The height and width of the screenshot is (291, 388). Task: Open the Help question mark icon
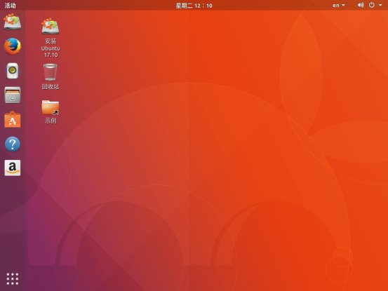pos(13,144)
